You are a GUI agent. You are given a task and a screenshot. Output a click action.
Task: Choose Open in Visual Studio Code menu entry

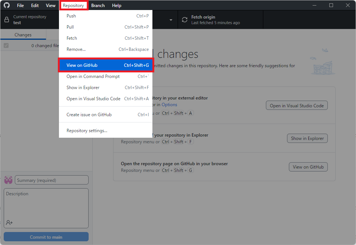pyautogui.click(x=106, y=99)
